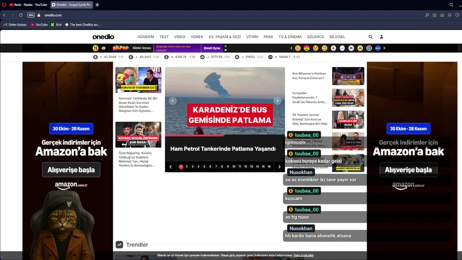The height and width of the screenshot is (260, 462).
Task: Click the Şimdi Oyna button
Action: (x=212, y=48)
